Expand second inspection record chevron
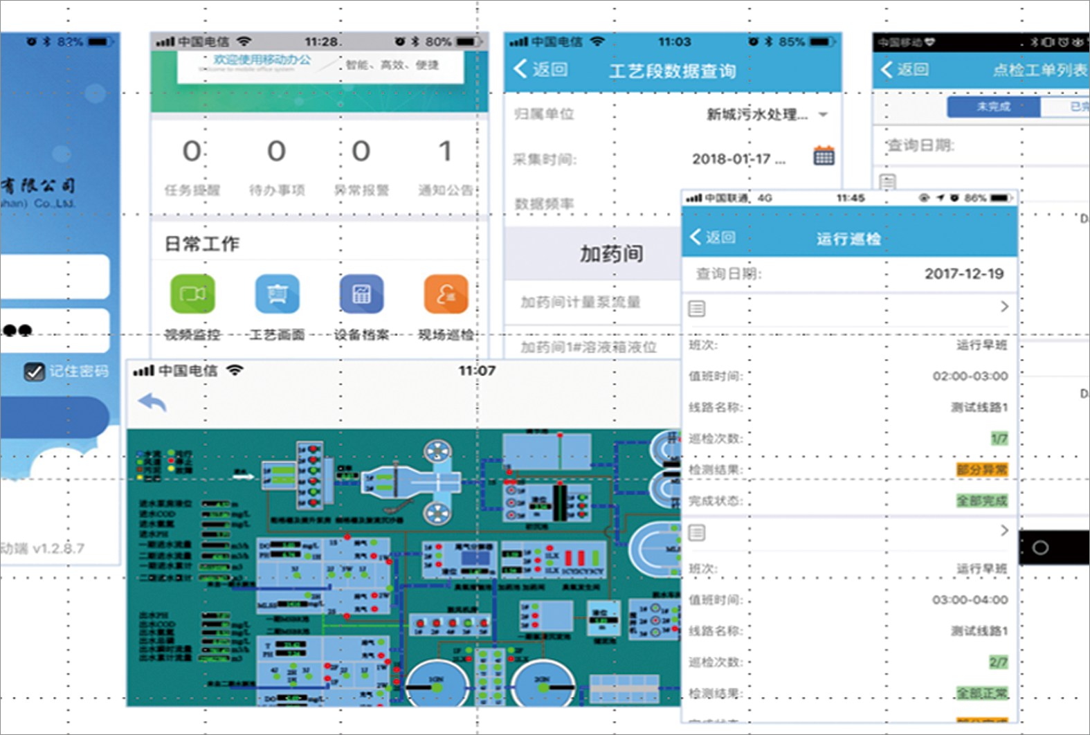The height and width of the screenshot is (735, 1090). (1004, 531)
